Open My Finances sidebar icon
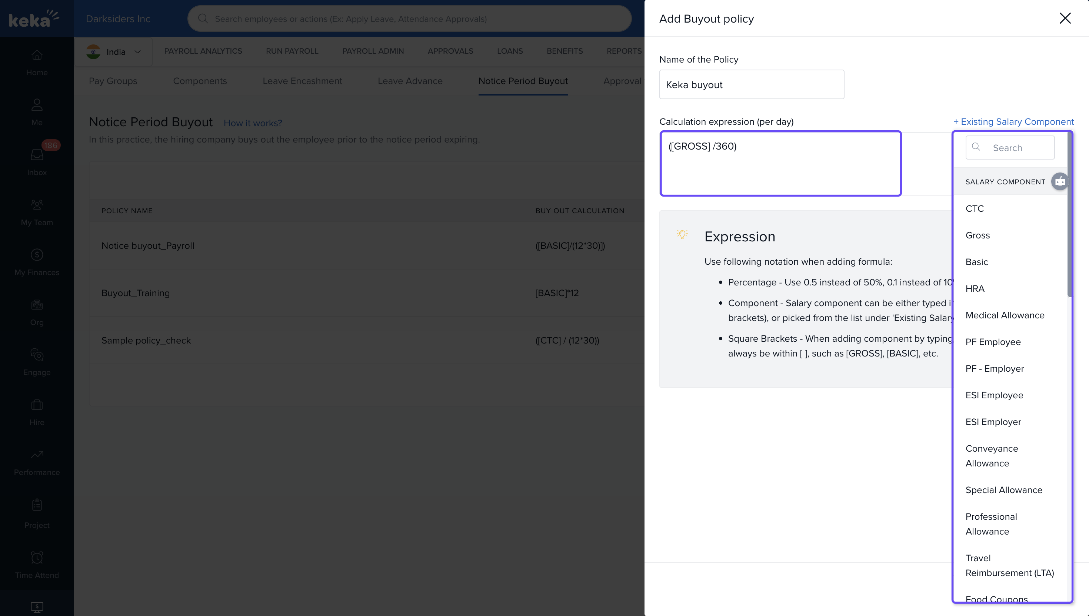This screenshot has height=616, width=1089. pos(37,255)
